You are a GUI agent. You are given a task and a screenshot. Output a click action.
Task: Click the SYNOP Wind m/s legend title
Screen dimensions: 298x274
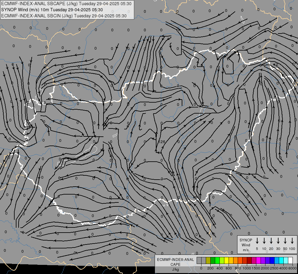point(246,245)
